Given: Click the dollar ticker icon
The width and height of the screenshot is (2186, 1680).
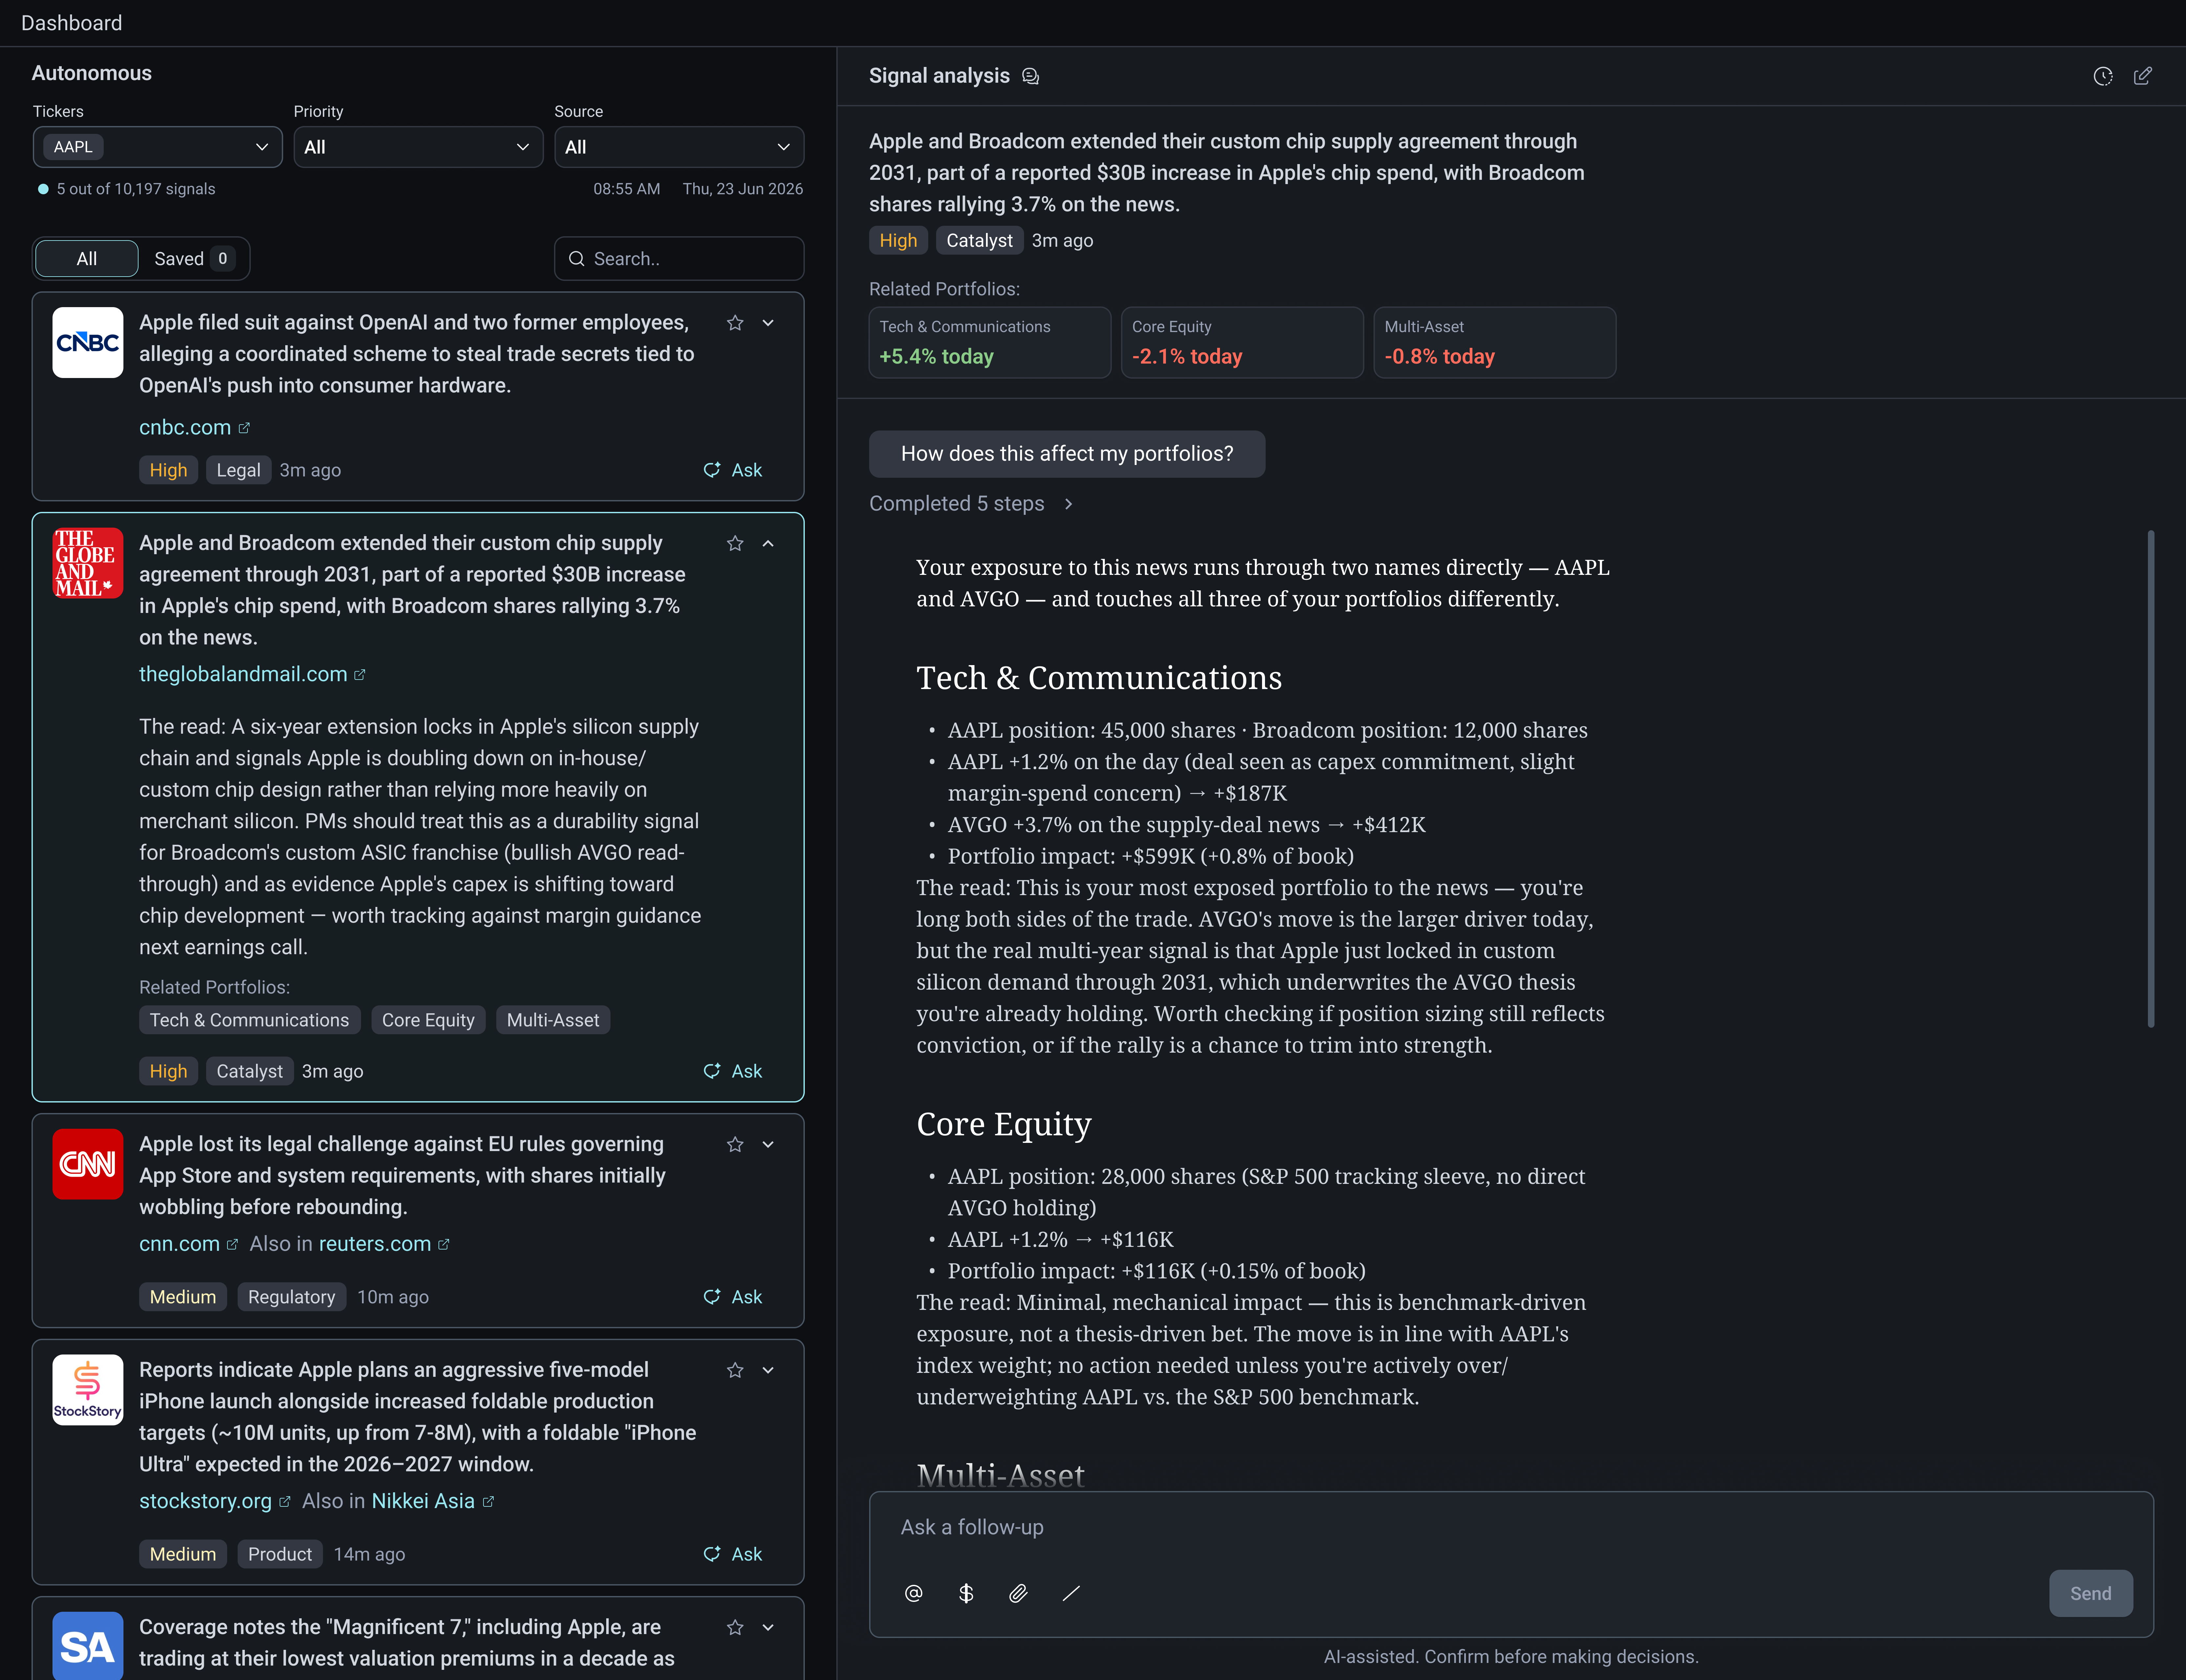Looking at the screenshot, I should click(965, 1593).
